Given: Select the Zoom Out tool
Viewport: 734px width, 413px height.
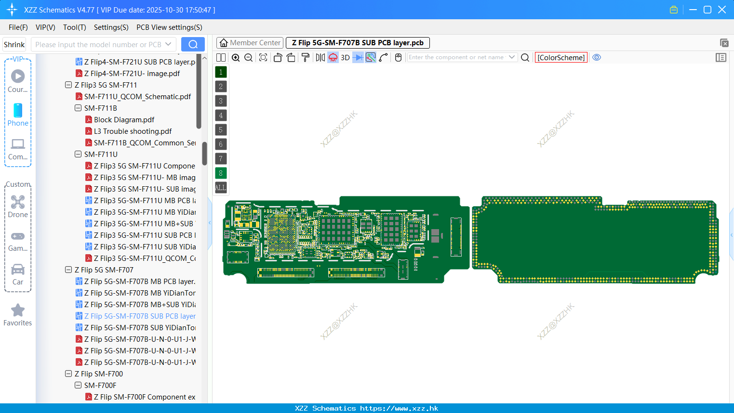Looking at the screenshot, I should 248,57.
